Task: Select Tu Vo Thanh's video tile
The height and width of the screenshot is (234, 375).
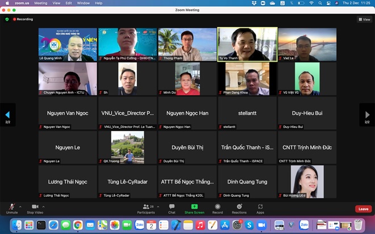Action: 247,44
